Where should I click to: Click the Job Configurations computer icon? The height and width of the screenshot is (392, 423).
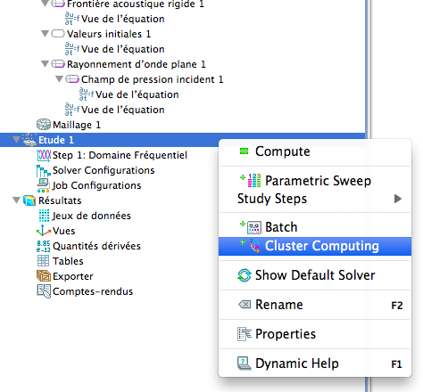[44, 185]
